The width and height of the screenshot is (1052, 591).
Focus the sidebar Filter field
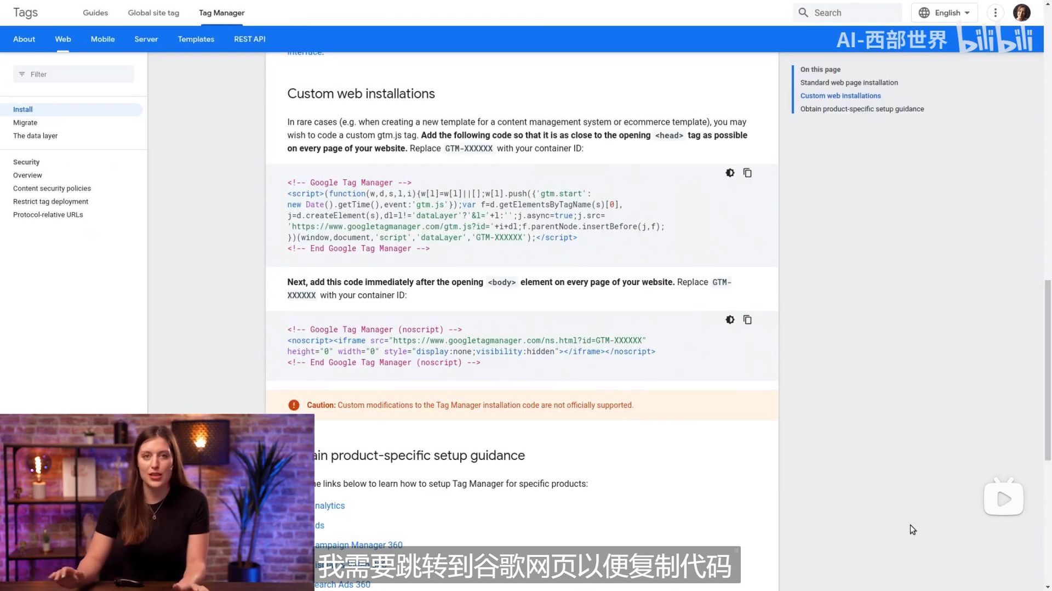73,74
